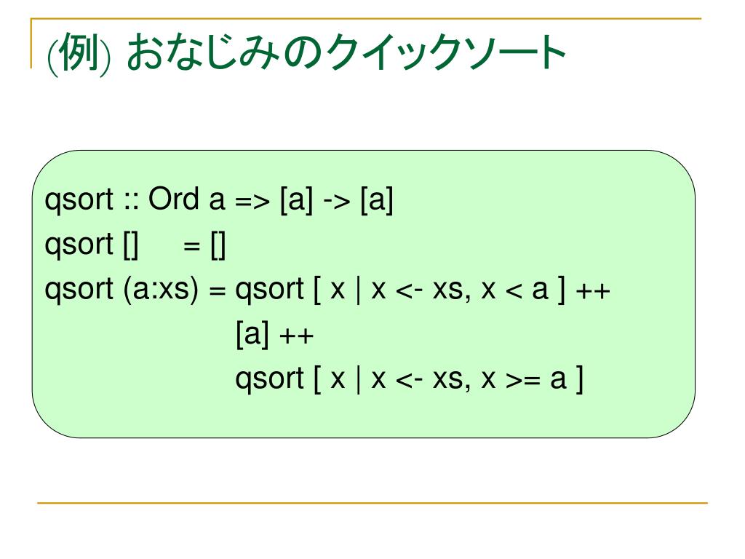Click the slide title おなじみのクイックソート
Viewport: 745px width, 559px height.
(346, 52)
